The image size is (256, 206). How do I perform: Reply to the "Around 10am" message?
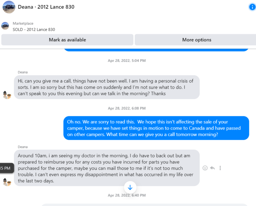212,168
